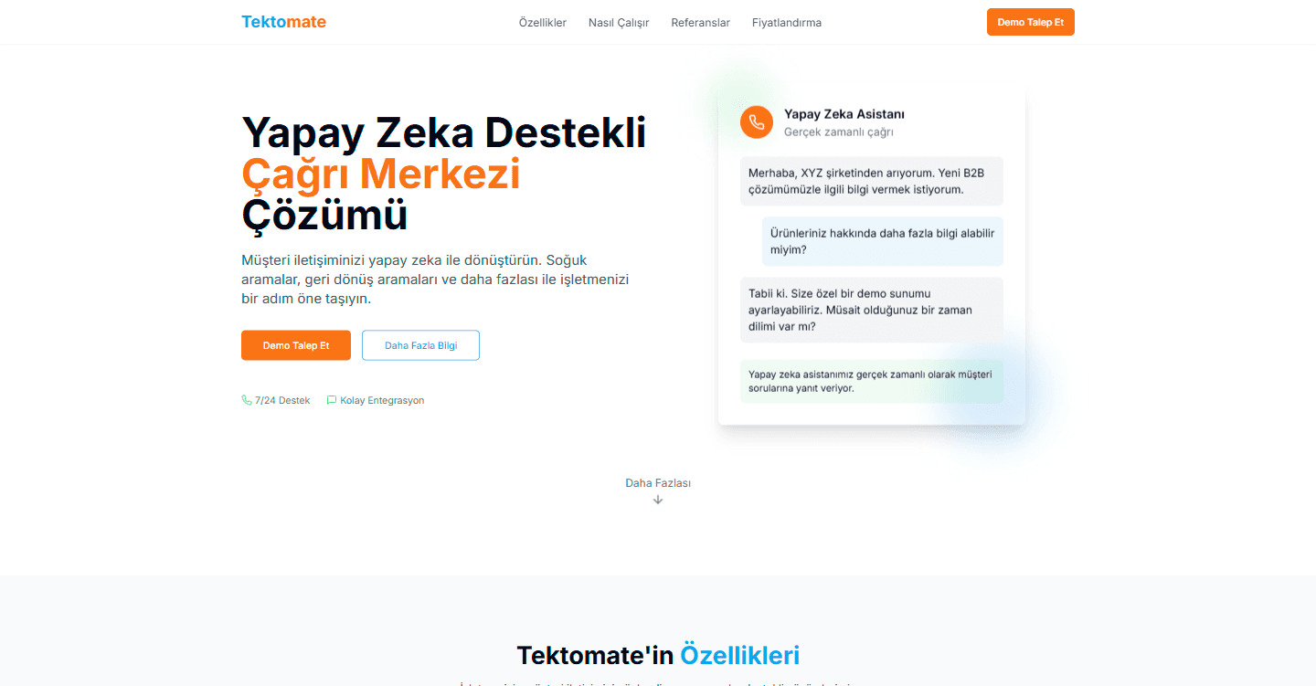Click the orange phone icon in chat card

(x=757, y=122)
